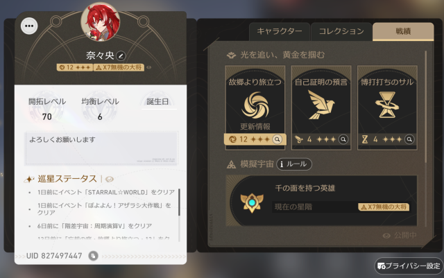
Task: Magnify the 自己証明の預言 record details
Action: (343, 139)
